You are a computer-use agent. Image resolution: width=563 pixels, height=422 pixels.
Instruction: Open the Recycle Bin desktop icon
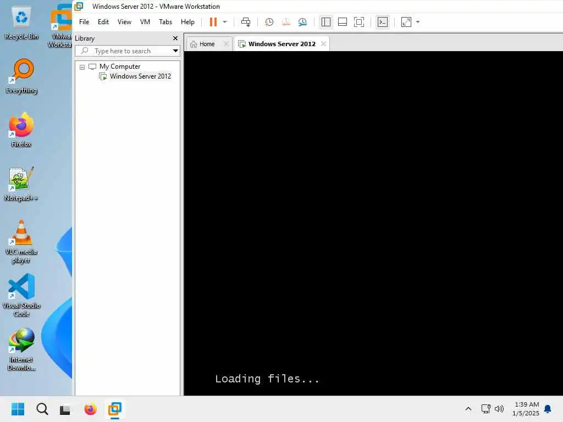(21, 23)
